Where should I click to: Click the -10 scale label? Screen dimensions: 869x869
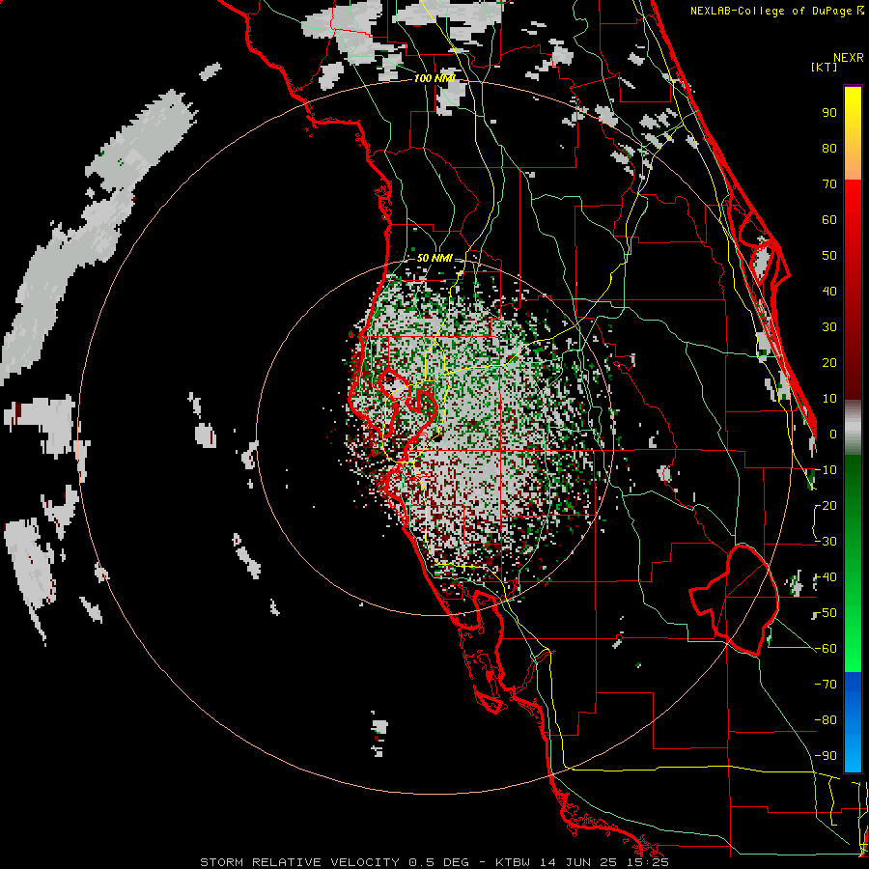pyautogui.click(x=826, y=470)
